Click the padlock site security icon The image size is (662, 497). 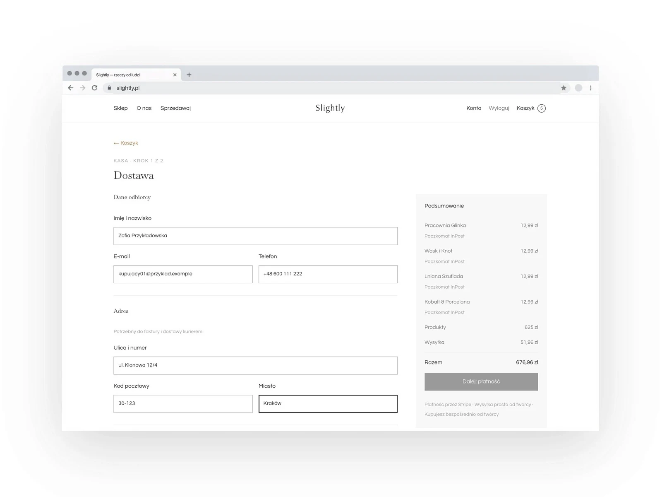pyautogui.click(x=109, y=88)
